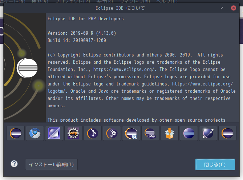Click 'This product includes software' text line

click(x=136, y=120)
